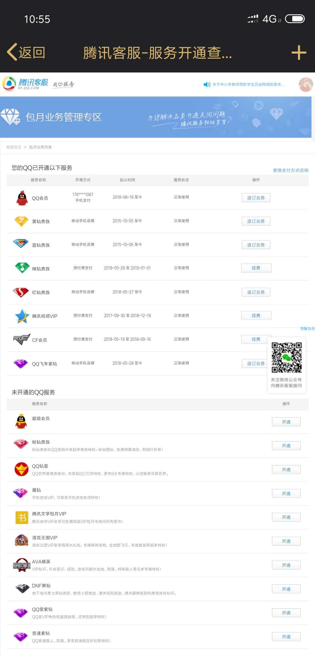Activate 超级会员 with 开通 button
Image resolution: width=315 pixels, height=657 pixels.
286,422
